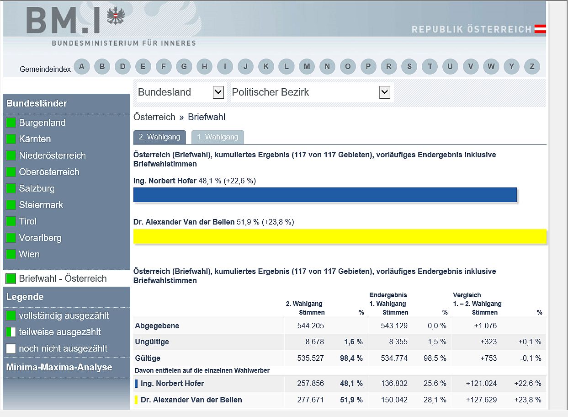Image resolution: width=568 pixels, height=417 pixels.
Task: Open the Steiermark results link
Action: (x=41, y=205)
